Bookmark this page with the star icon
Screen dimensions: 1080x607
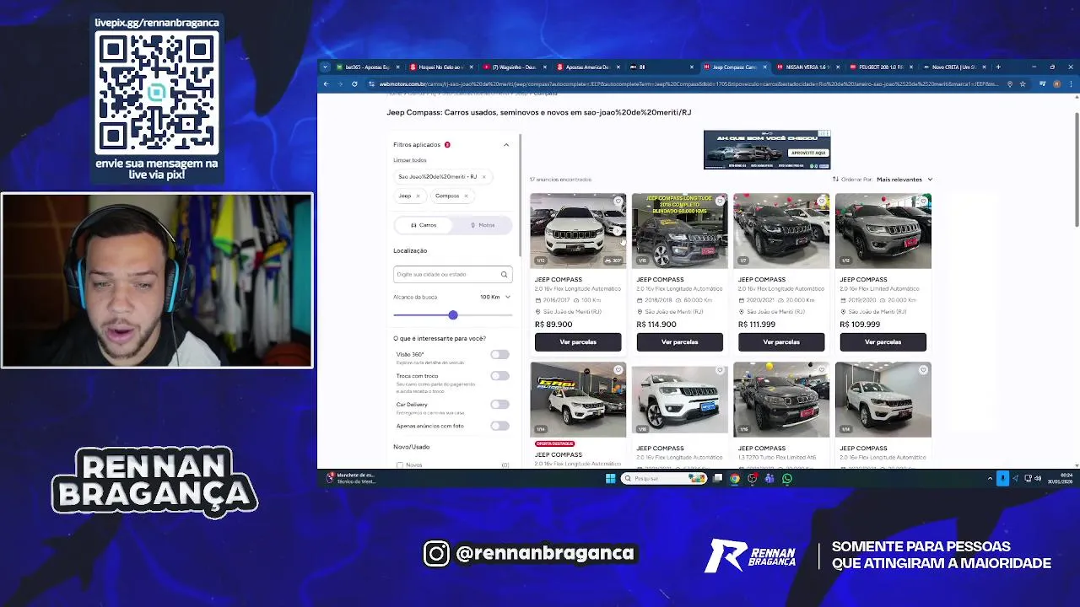(x=1023, y=83)
